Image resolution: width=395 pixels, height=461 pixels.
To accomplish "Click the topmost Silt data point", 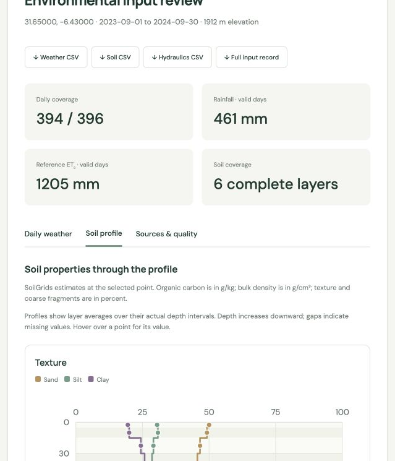I will pos(157,425).
